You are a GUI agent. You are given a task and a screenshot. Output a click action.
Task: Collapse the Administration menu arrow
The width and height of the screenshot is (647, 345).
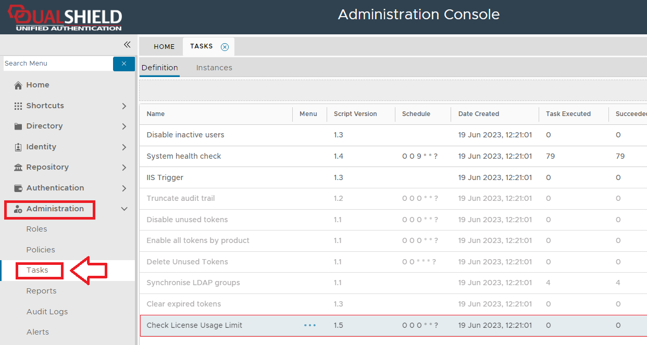tap(124, 209)
